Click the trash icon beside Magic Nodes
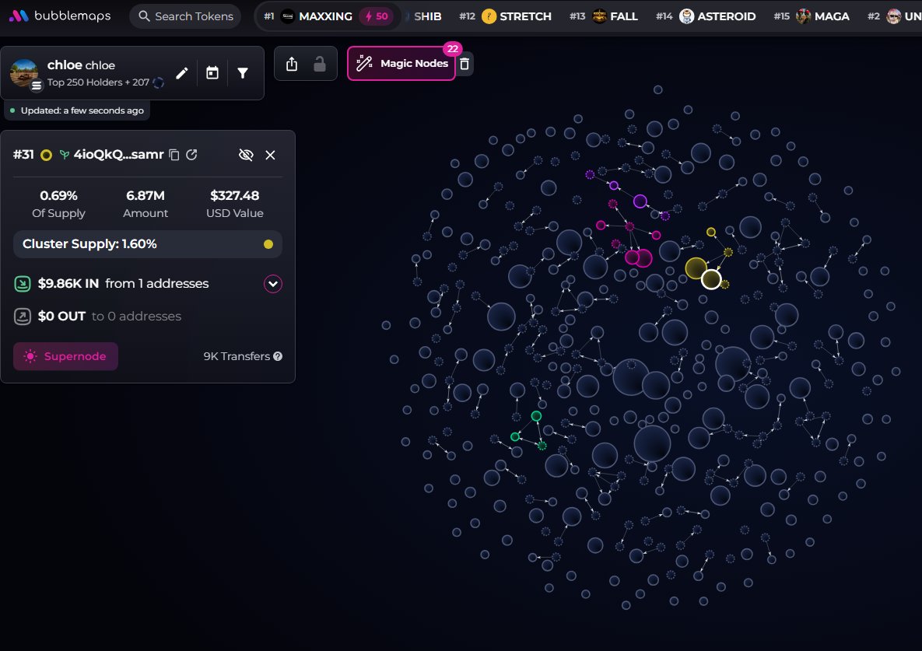Image resolution: width=922 pixels, height=651 pixels. (465, 64)
